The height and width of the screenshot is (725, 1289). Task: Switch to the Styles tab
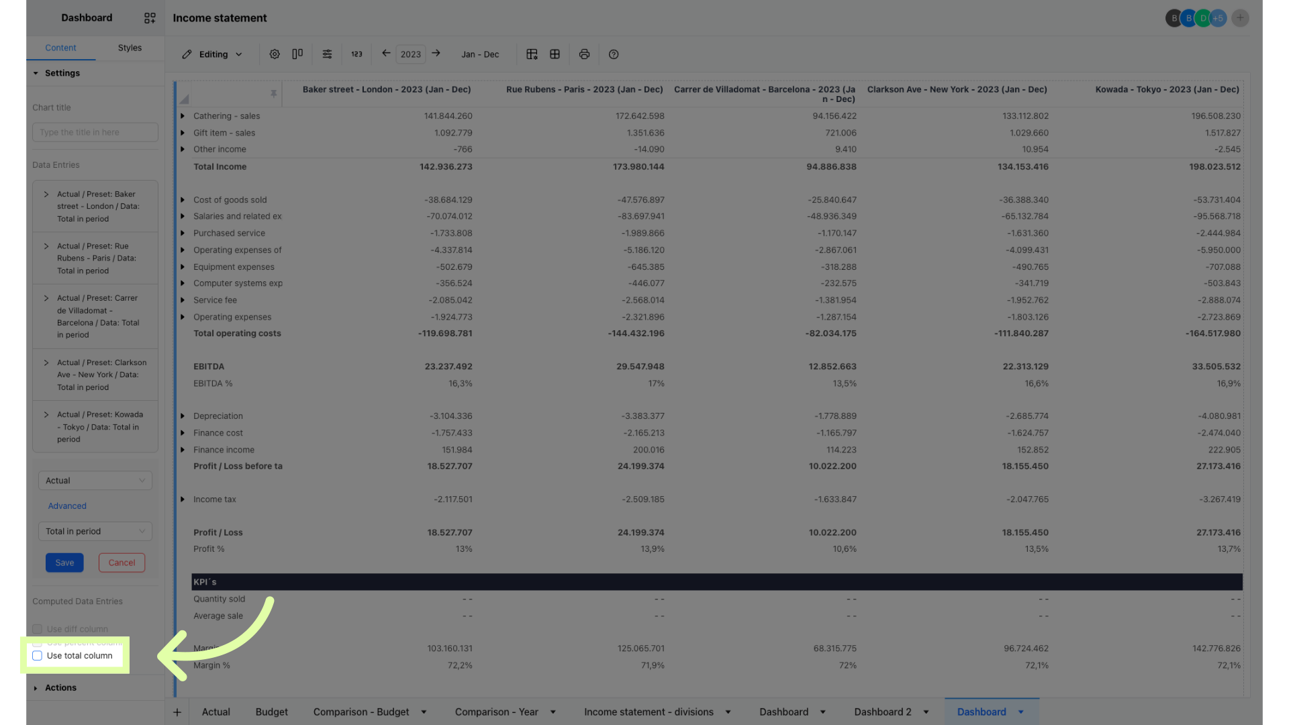point(130,48)
